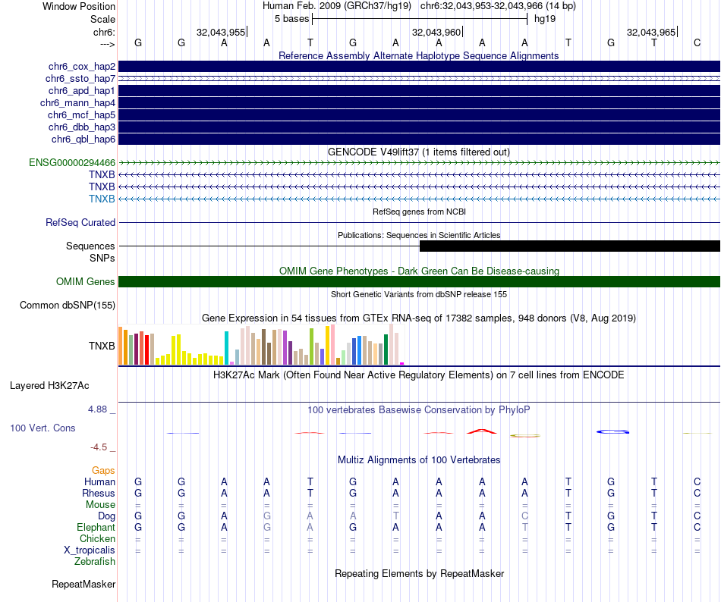Click the Common dbSNP(155) label
This screenshot has height=602, width=721.
click(68, 306)
